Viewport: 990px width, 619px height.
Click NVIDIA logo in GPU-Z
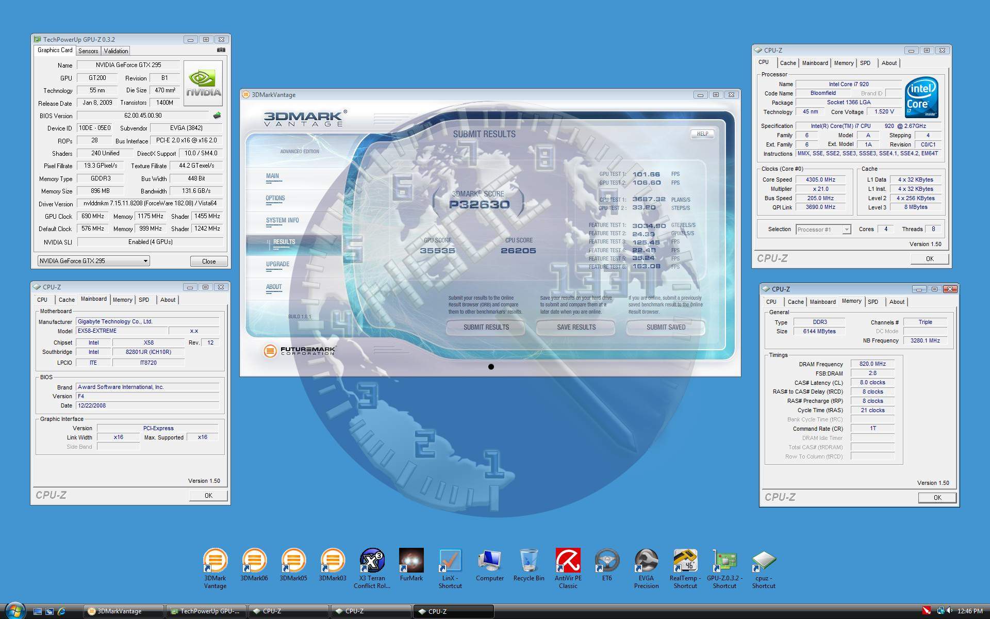(203, 83)
